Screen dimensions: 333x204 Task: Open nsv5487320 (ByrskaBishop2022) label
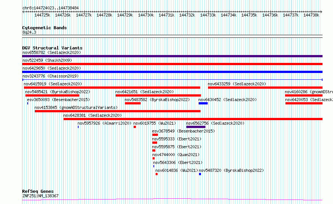[231, 170]
